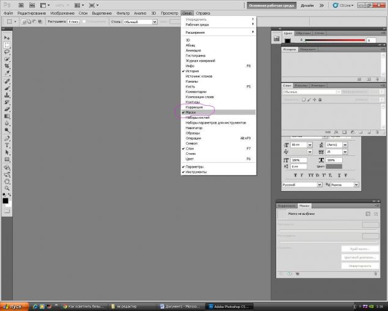Launch Adobe Bridge from the top bar
Image resolution: width=388 pixels, height=311 pixels.
click(x=21, y=6)
